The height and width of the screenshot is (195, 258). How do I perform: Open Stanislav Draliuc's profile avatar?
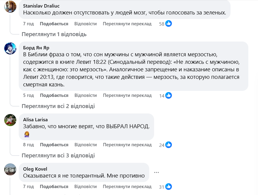(10, 7)
